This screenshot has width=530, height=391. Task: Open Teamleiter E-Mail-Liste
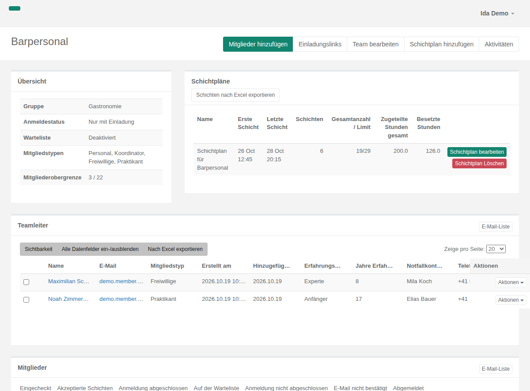coord(496,227)
